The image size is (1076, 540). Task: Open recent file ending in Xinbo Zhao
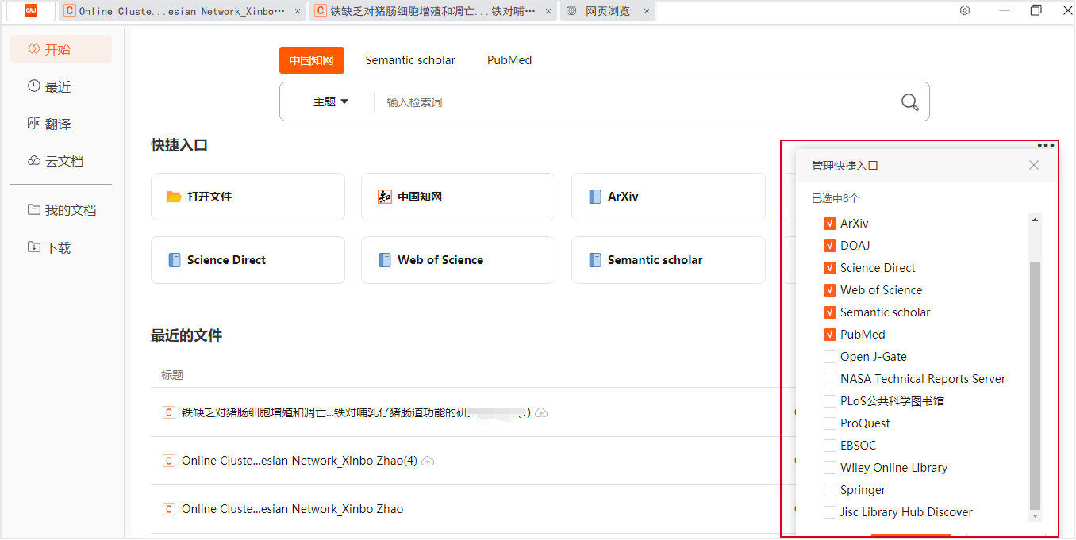(x=292, y=509)
